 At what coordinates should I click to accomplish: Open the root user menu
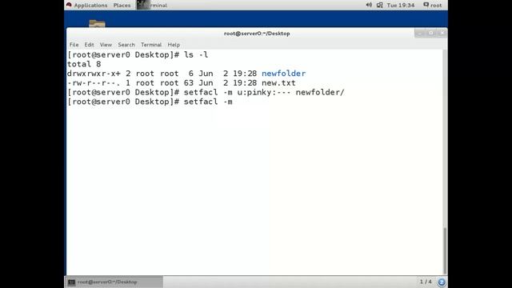pyautogui.click(x=432, y=6)
